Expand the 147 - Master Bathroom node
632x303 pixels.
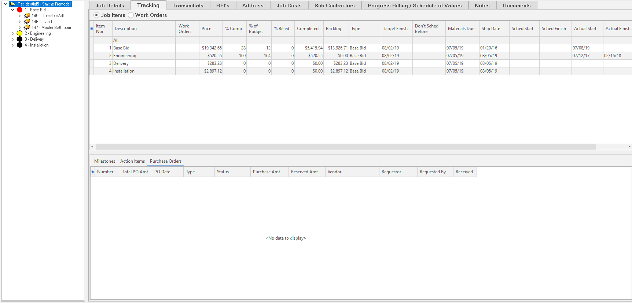[x=20, y=27]
